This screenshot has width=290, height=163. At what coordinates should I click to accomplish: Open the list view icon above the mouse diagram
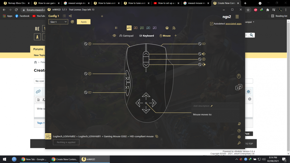116,28
